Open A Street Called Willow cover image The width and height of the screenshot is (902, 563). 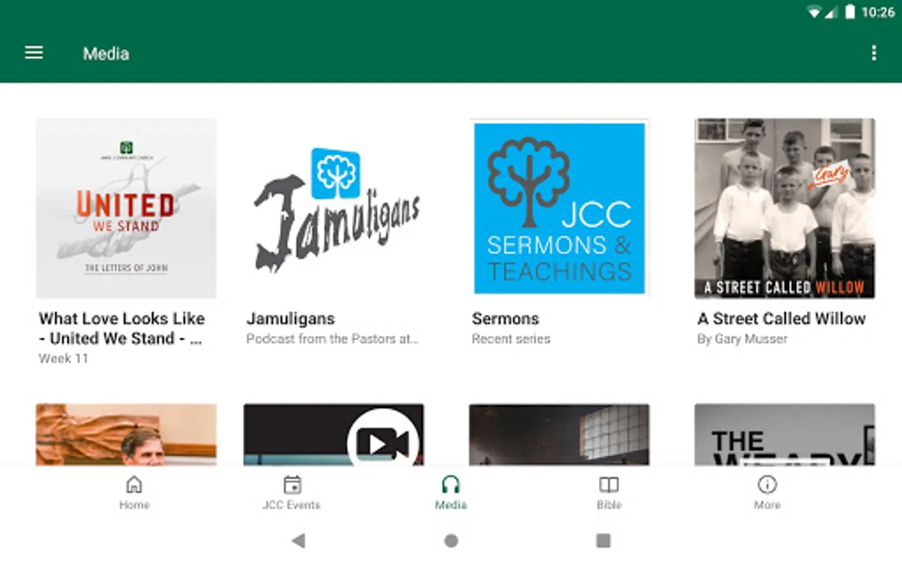[x=785, y=208]
